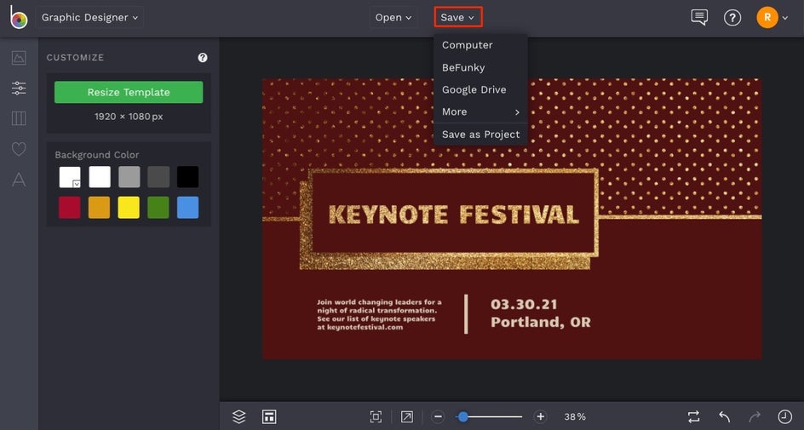
Task: Open the Graphics heart sidebar icon
Action: [19, 149]
